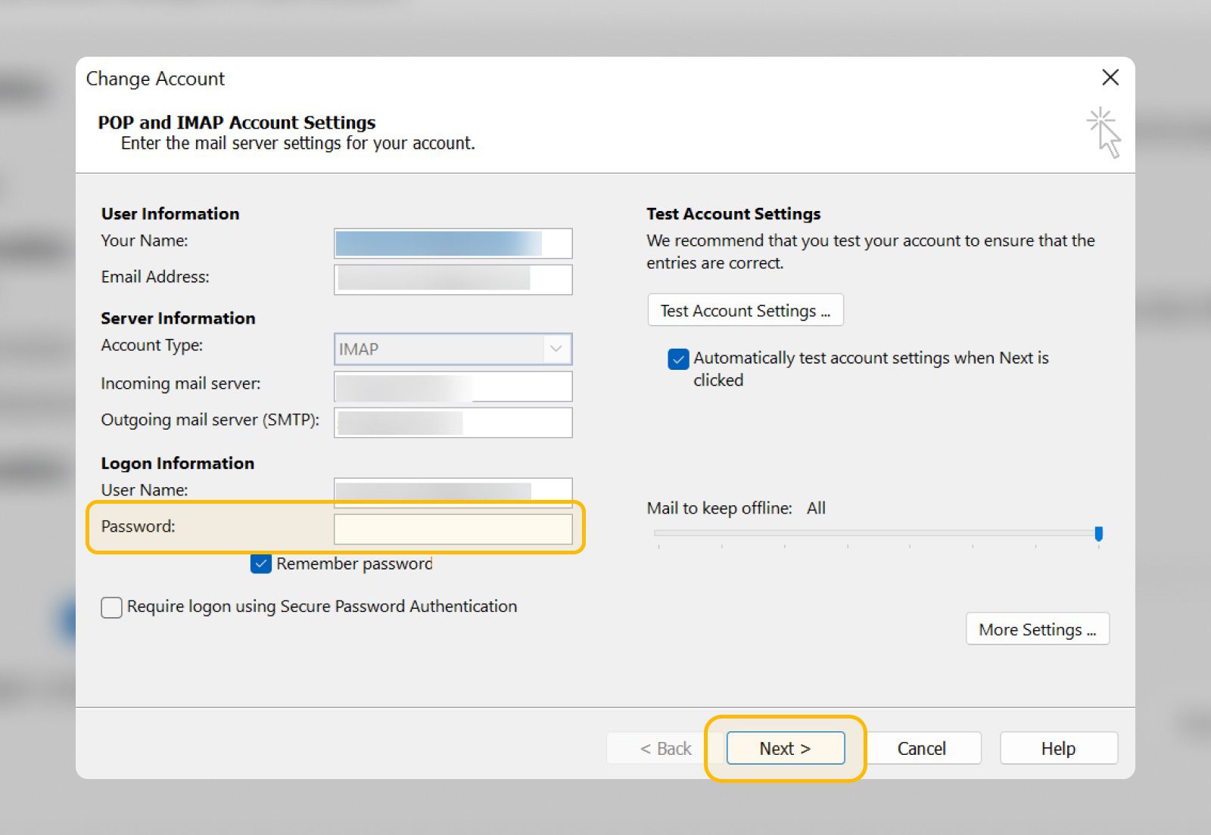
Task: Click the Test Account Settings button
Action: coord(745,311)
